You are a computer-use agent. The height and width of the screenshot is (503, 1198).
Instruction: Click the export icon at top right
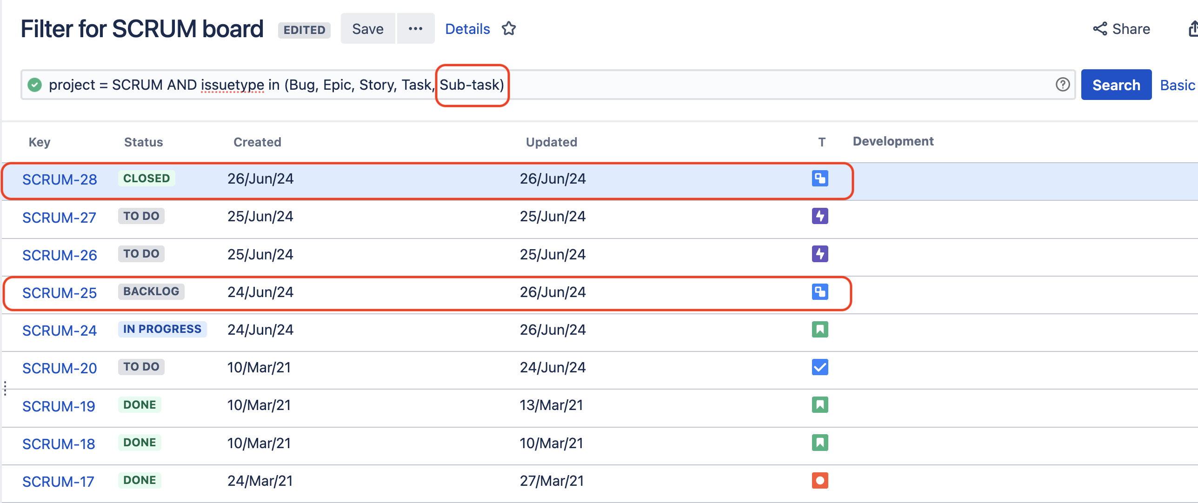[1193, 29]
